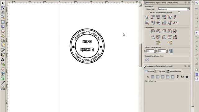This screenshot has height=112, width=199.
Task: Select the Eraser tool
Action: 3,69
